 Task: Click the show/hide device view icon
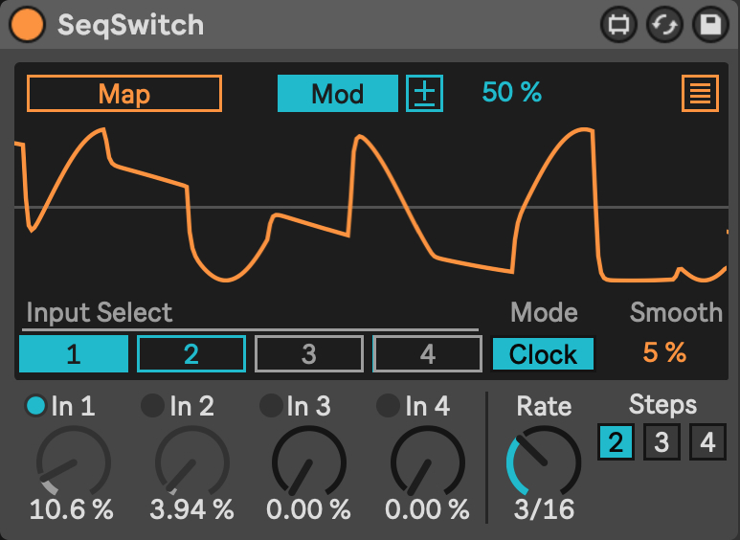coord(618,25)
